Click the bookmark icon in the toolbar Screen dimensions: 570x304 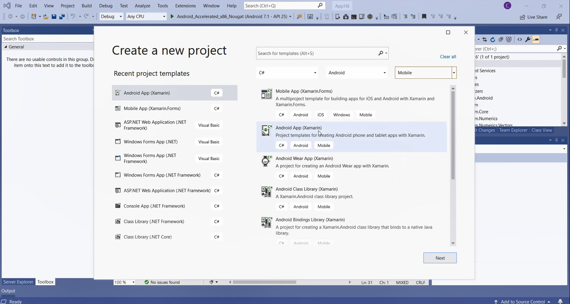point(424,17)
